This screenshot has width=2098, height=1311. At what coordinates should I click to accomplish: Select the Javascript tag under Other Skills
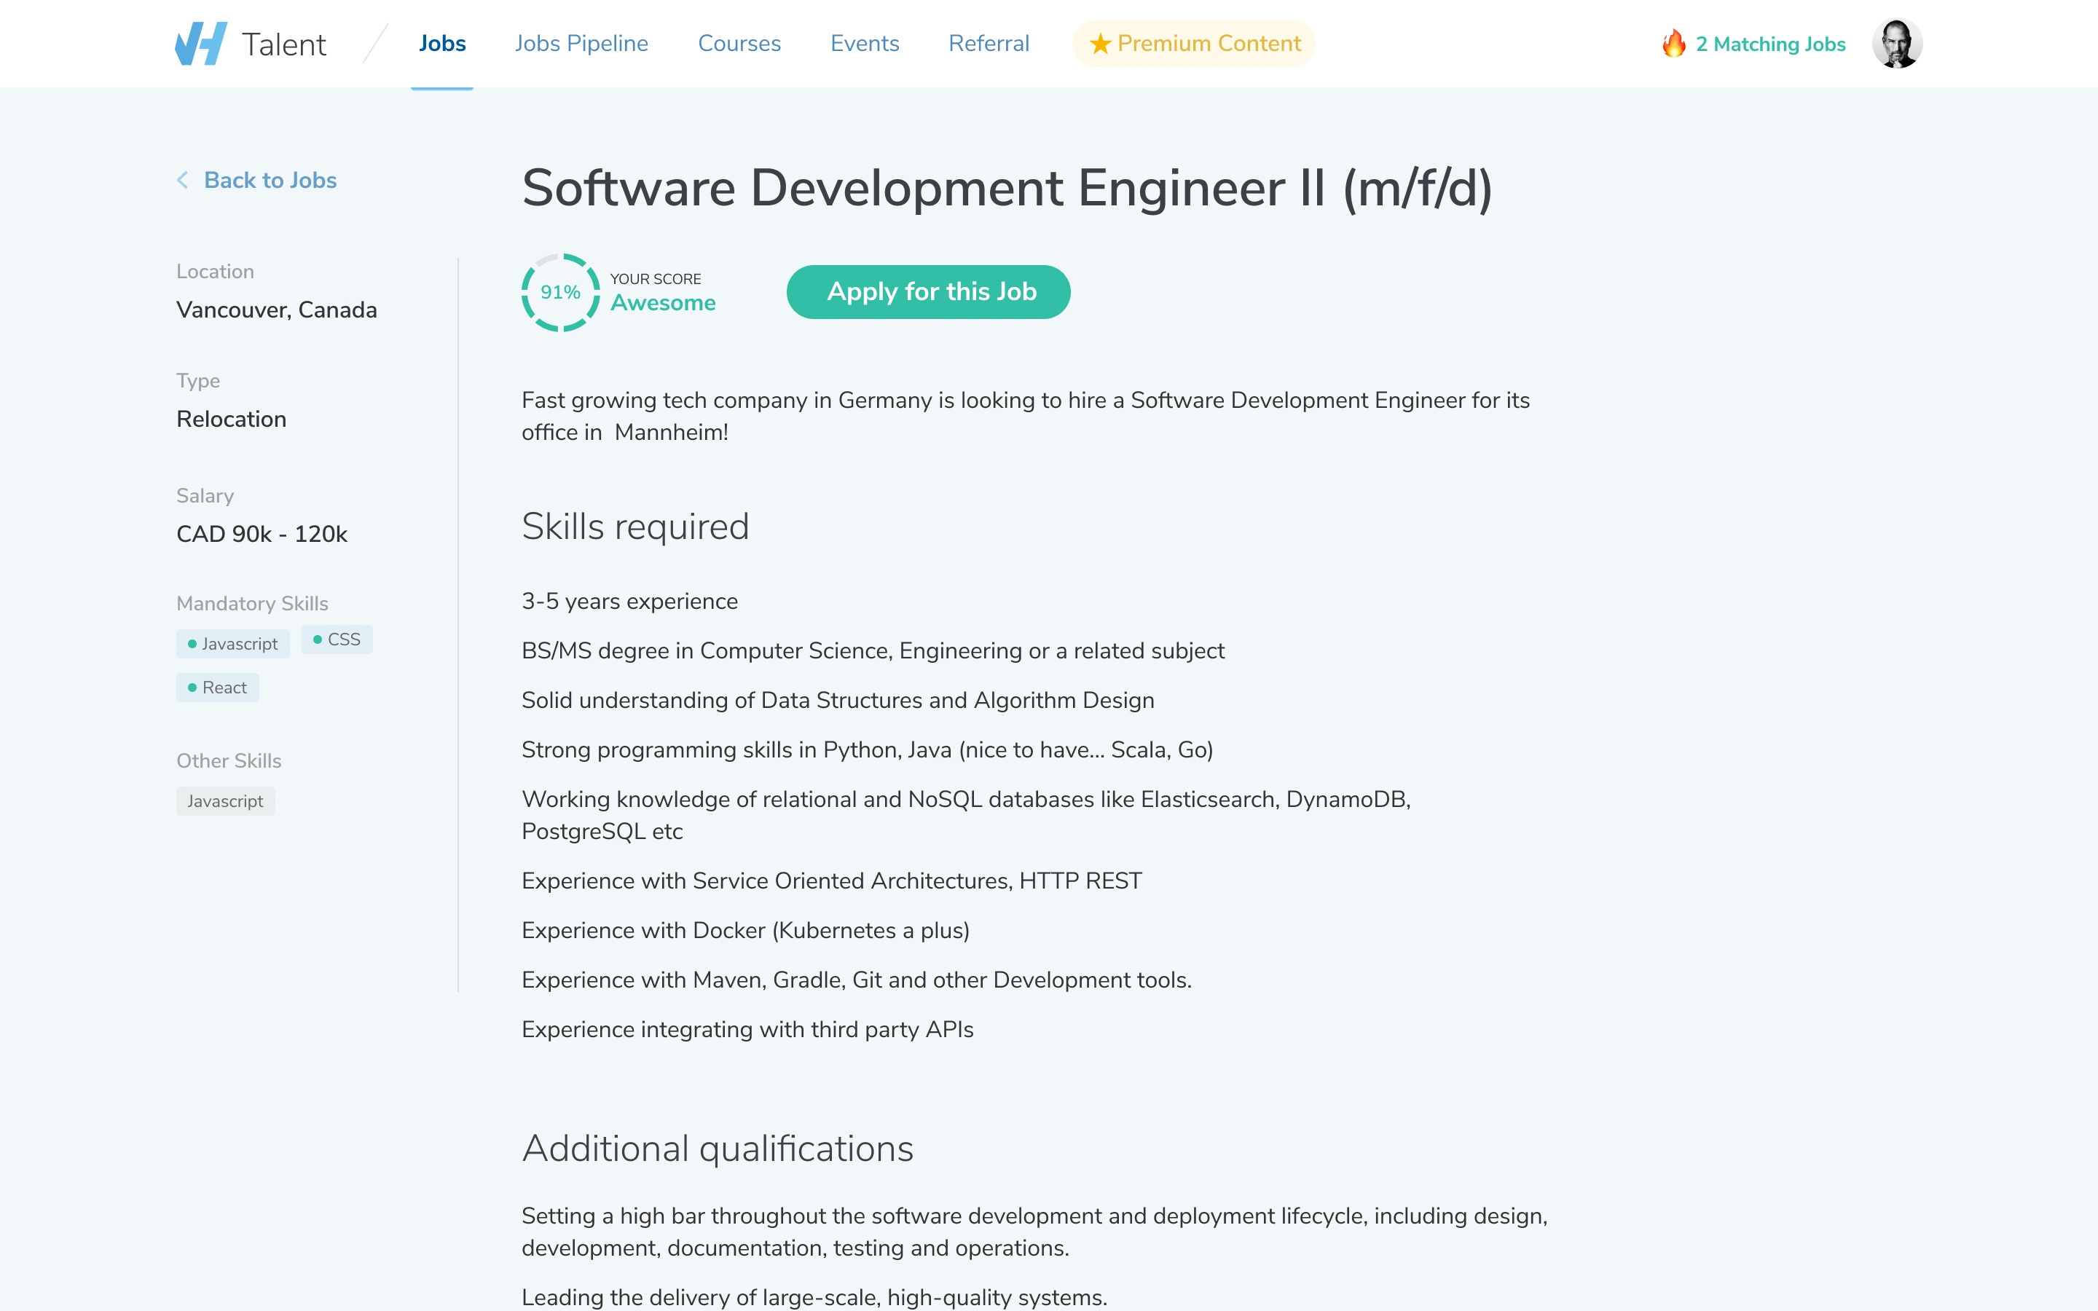click(225, 800)
